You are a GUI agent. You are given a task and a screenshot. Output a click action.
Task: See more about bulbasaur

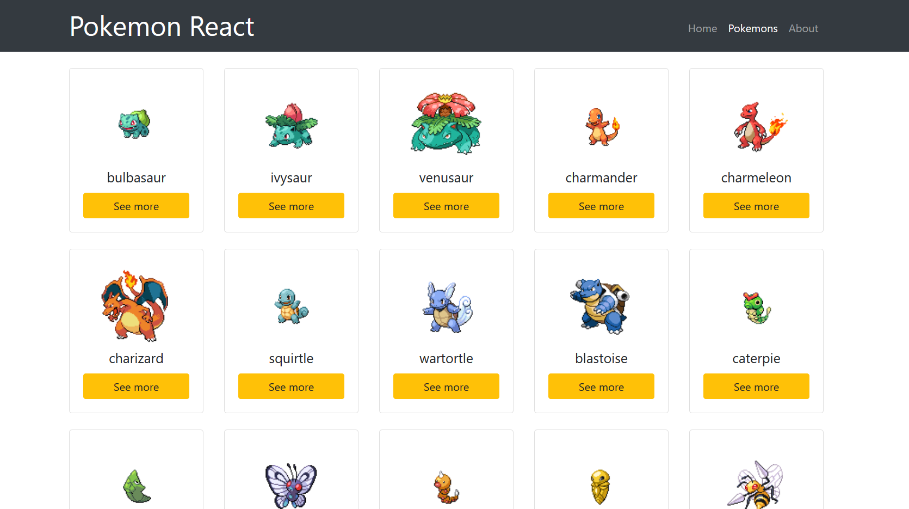[x=136, y=206]
